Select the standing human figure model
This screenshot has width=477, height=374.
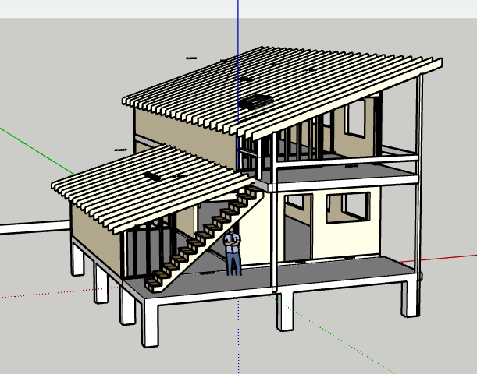tap(233, 252)
